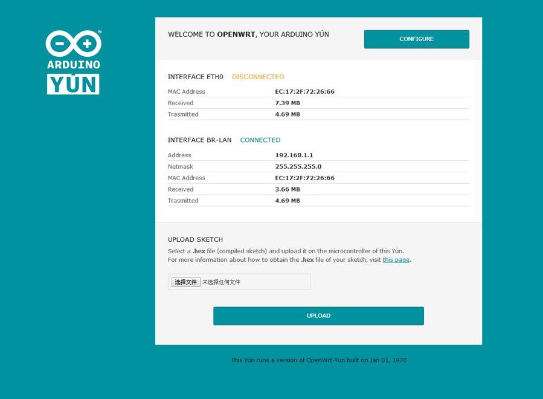Click the Arduino infinity logo icon
The image size is (543, 399).
[x=73, y=43]
